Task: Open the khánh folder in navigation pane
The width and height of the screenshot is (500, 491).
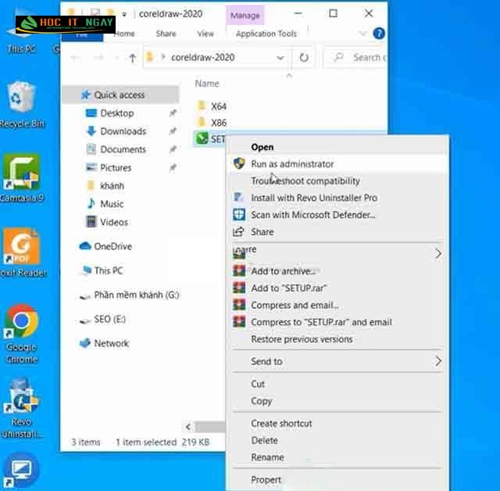Action: click(x=112, y=185)
